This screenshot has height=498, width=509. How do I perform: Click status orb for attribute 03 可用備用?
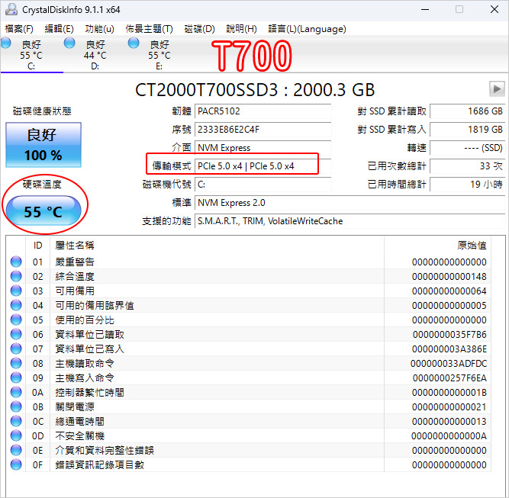click(x=16, y=291)
